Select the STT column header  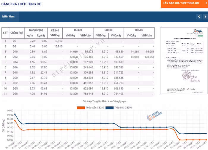5,33
